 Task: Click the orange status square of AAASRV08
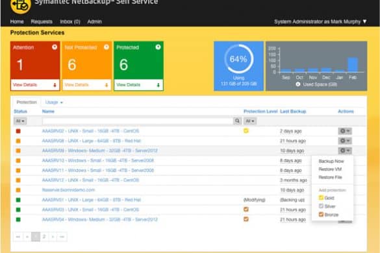[18, 141]
